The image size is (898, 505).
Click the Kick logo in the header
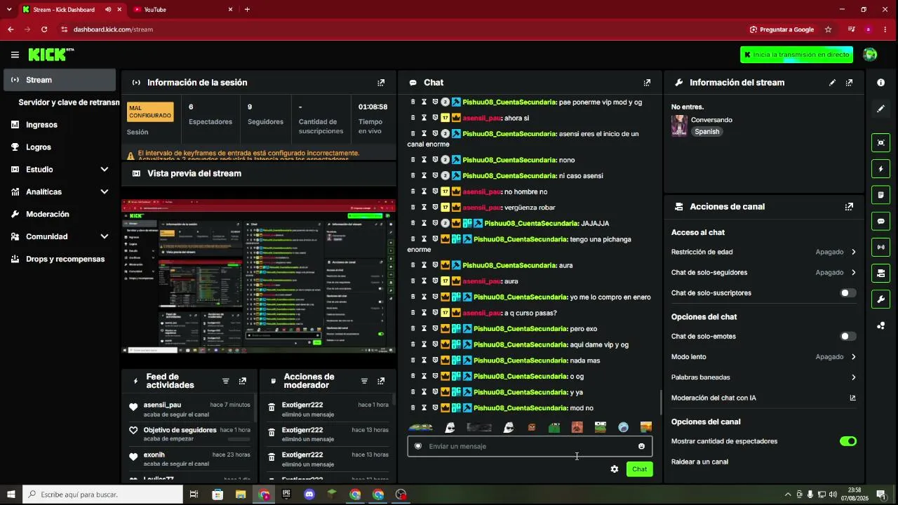(x=51, y=55)
